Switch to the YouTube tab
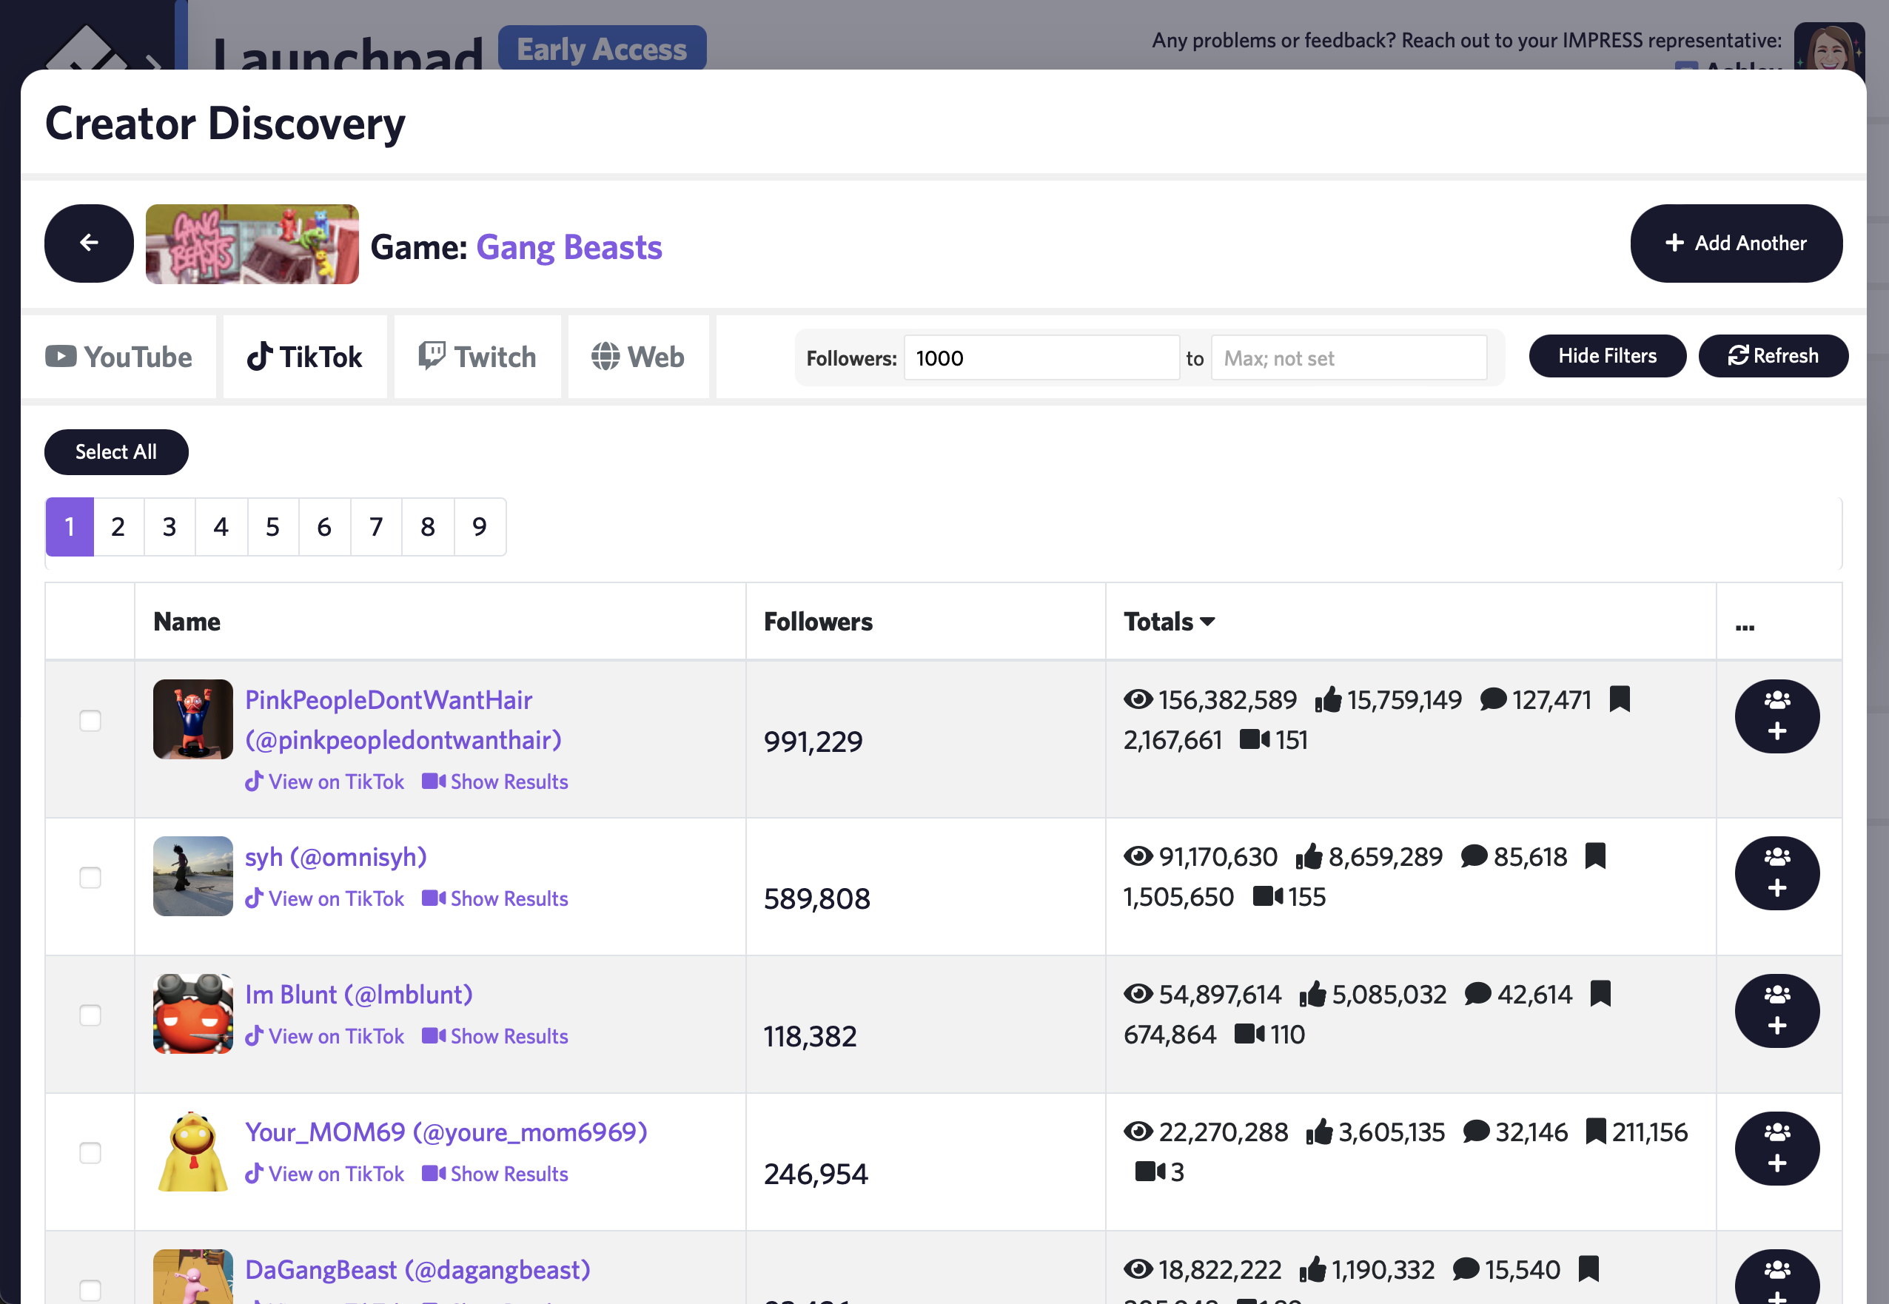This screenshot has height=1304, width=1889. pyautogui.click(x=119, y=357)
